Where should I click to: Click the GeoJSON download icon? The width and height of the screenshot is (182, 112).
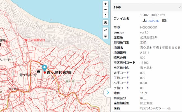(x=144, y=21)
